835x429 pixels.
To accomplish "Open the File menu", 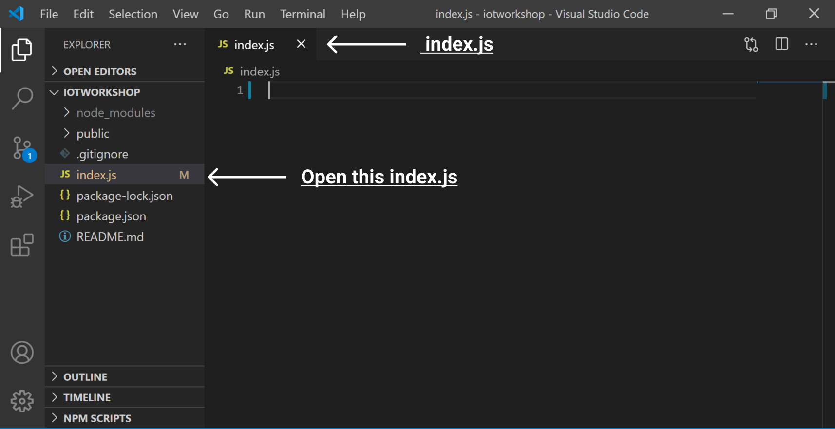I will tap(49, 14).
